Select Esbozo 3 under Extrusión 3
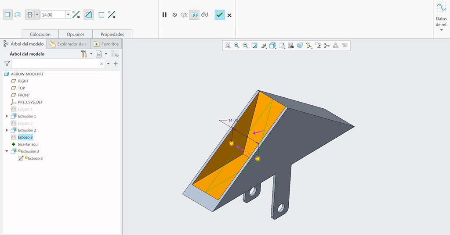This screenshot has width=450, height=235. (35, 158)
